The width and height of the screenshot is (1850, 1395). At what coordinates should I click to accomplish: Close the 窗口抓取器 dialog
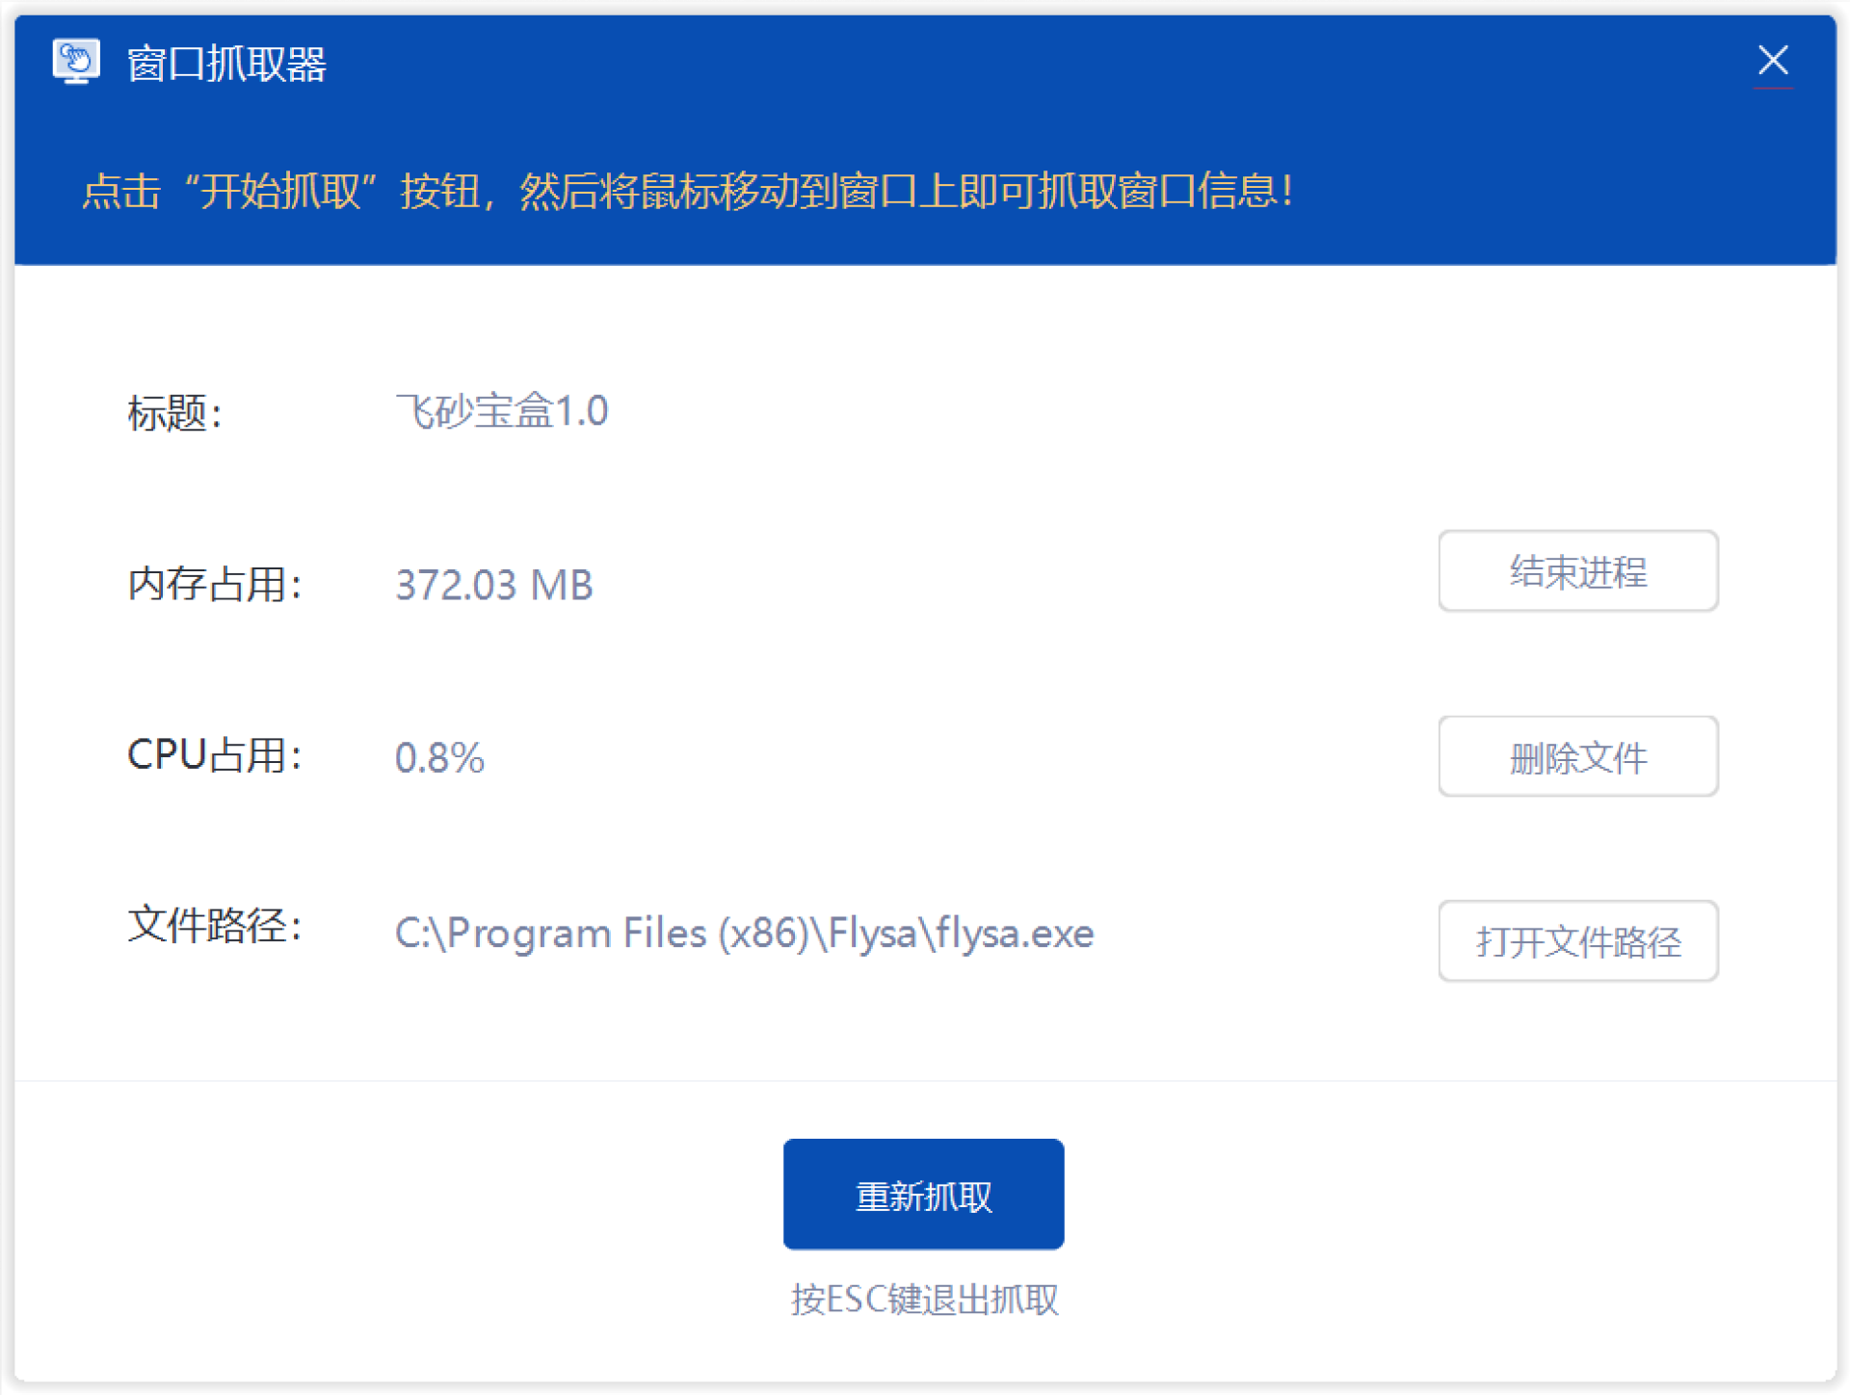(1771, 61)
